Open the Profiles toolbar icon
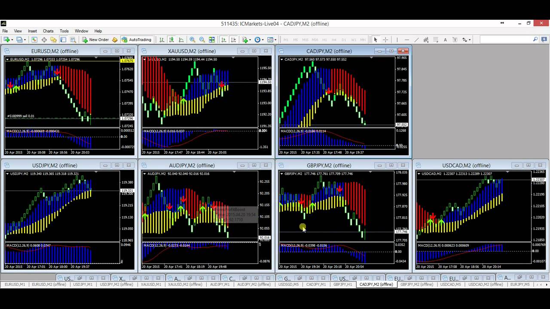Image resolution: width=550 pixels, height=309 pixels. [19, 39]
